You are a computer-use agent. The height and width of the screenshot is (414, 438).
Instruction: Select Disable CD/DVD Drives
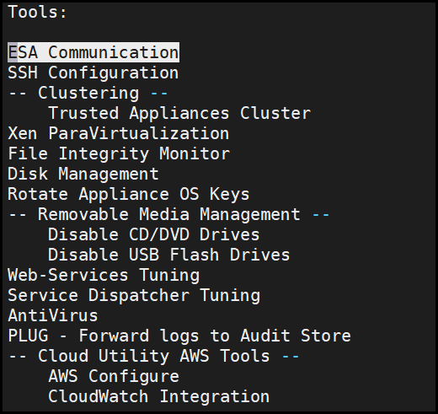[x=154, y=234]
